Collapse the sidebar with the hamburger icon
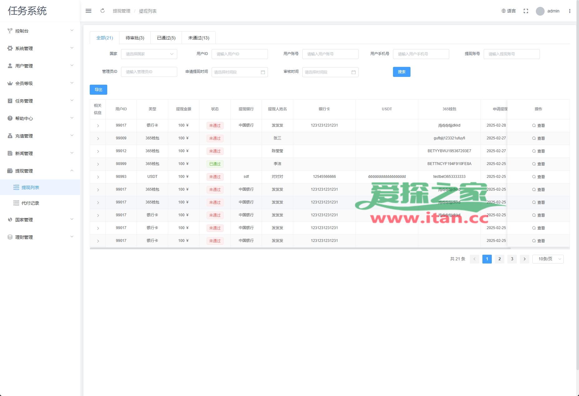This screenshot has height=396, width=579. click(x=88, y=11)
